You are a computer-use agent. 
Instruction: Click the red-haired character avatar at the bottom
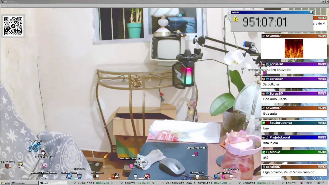click(147, 176)
